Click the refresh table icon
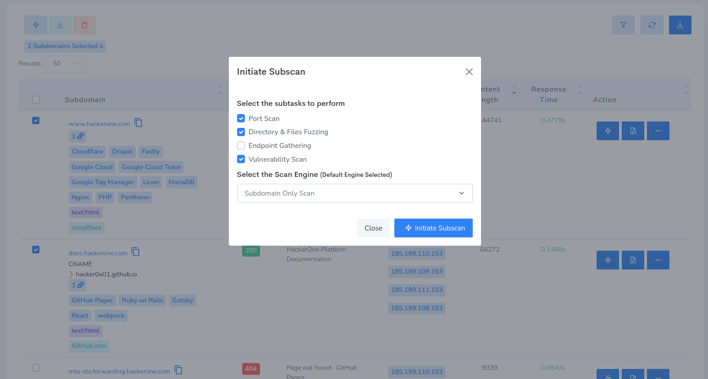708x379 pixels. pyautogui.click(x=652, y=25)
